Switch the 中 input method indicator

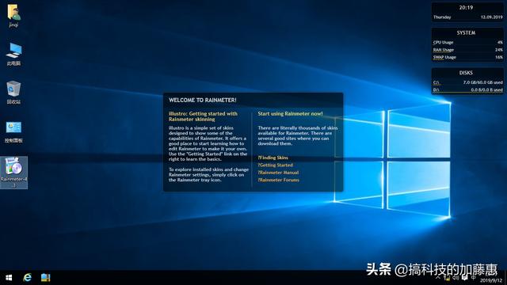tap(474, 277)
